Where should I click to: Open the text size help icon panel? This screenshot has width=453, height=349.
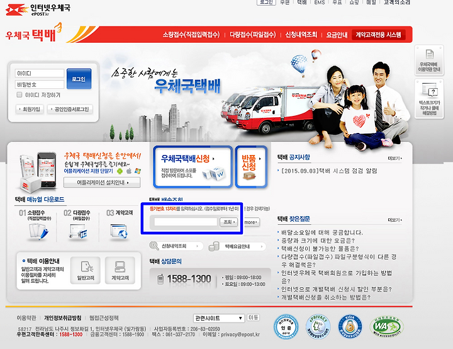tap(429, 98)
